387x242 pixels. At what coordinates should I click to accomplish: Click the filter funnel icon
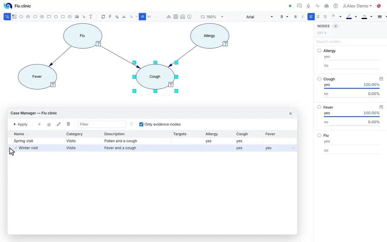[132, 124]
